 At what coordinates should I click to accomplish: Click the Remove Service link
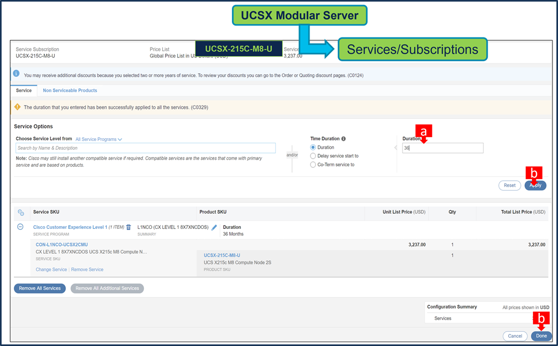pyautogui.click(x=87, y=270)
